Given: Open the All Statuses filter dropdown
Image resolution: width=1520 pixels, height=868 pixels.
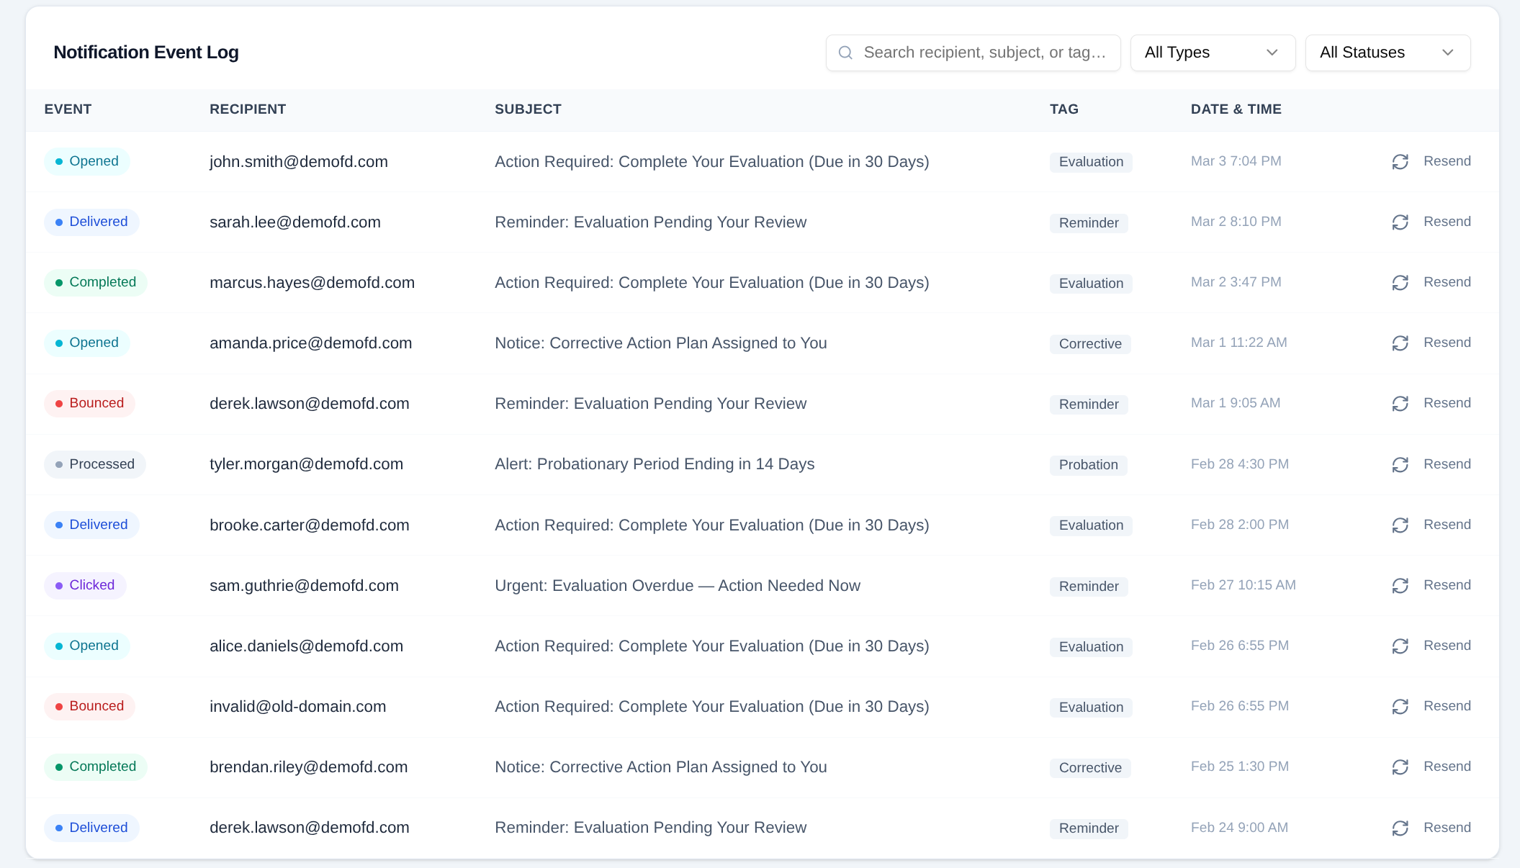Looking at the screenshot, I should [x=1388, y=53].
